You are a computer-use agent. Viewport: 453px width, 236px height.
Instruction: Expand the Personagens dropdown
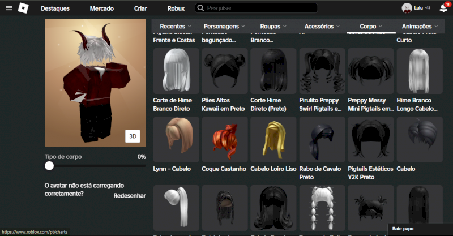(x=224, y=26)
